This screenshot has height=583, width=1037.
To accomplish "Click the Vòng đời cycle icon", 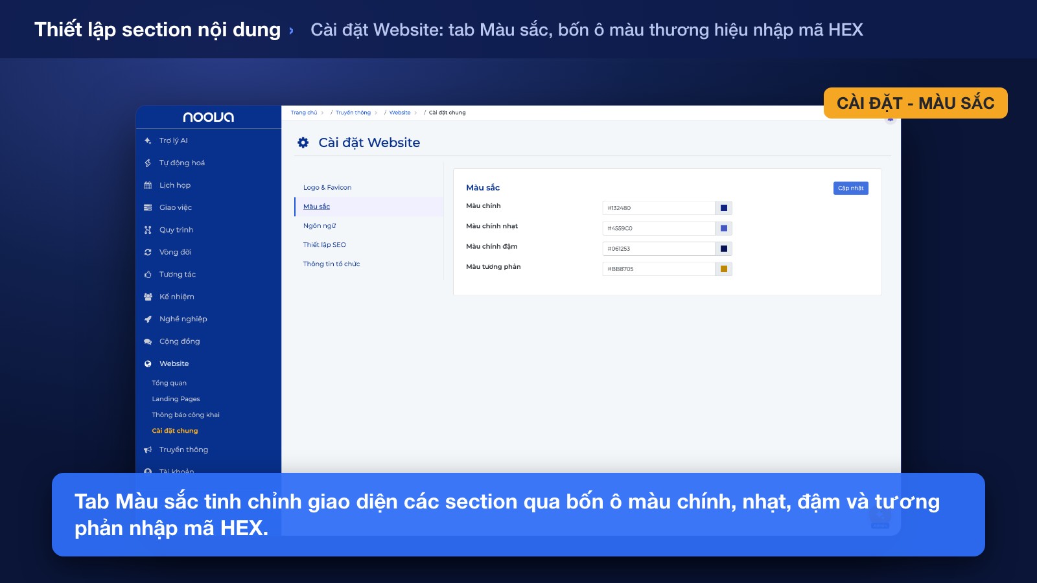I will (x=148, y=252).
